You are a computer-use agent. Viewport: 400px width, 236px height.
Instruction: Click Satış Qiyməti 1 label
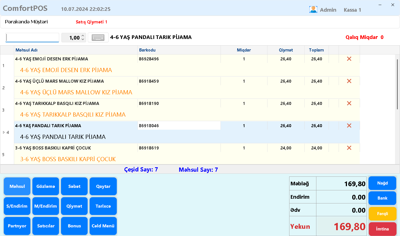pos(91,22)
